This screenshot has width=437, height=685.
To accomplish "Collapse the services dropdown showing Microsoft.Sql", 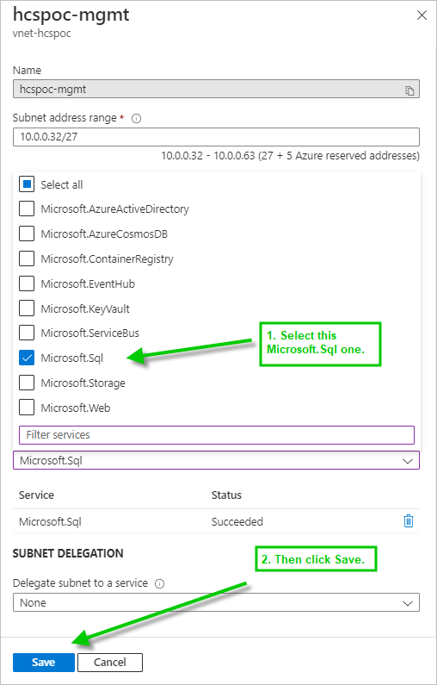I will point(216,460).
